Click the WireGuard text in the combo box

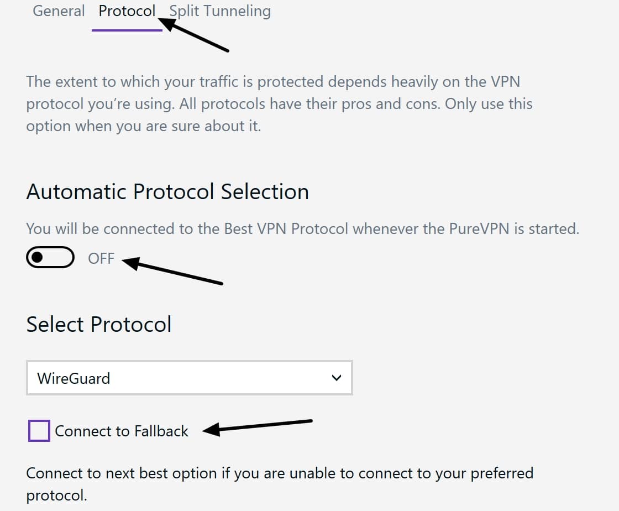point(74,378)
